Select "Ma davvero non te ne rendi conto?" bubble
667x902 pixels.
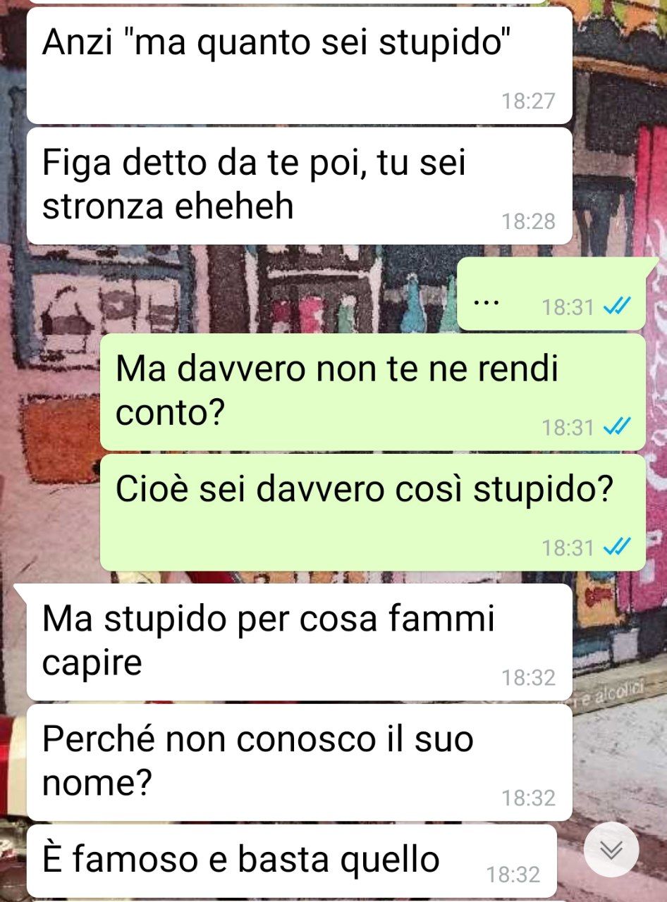(372, 392)
